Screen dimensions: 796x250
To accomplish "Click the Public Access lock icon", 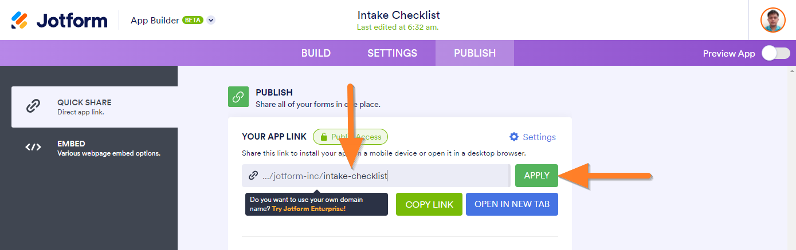I will (324, 137).
